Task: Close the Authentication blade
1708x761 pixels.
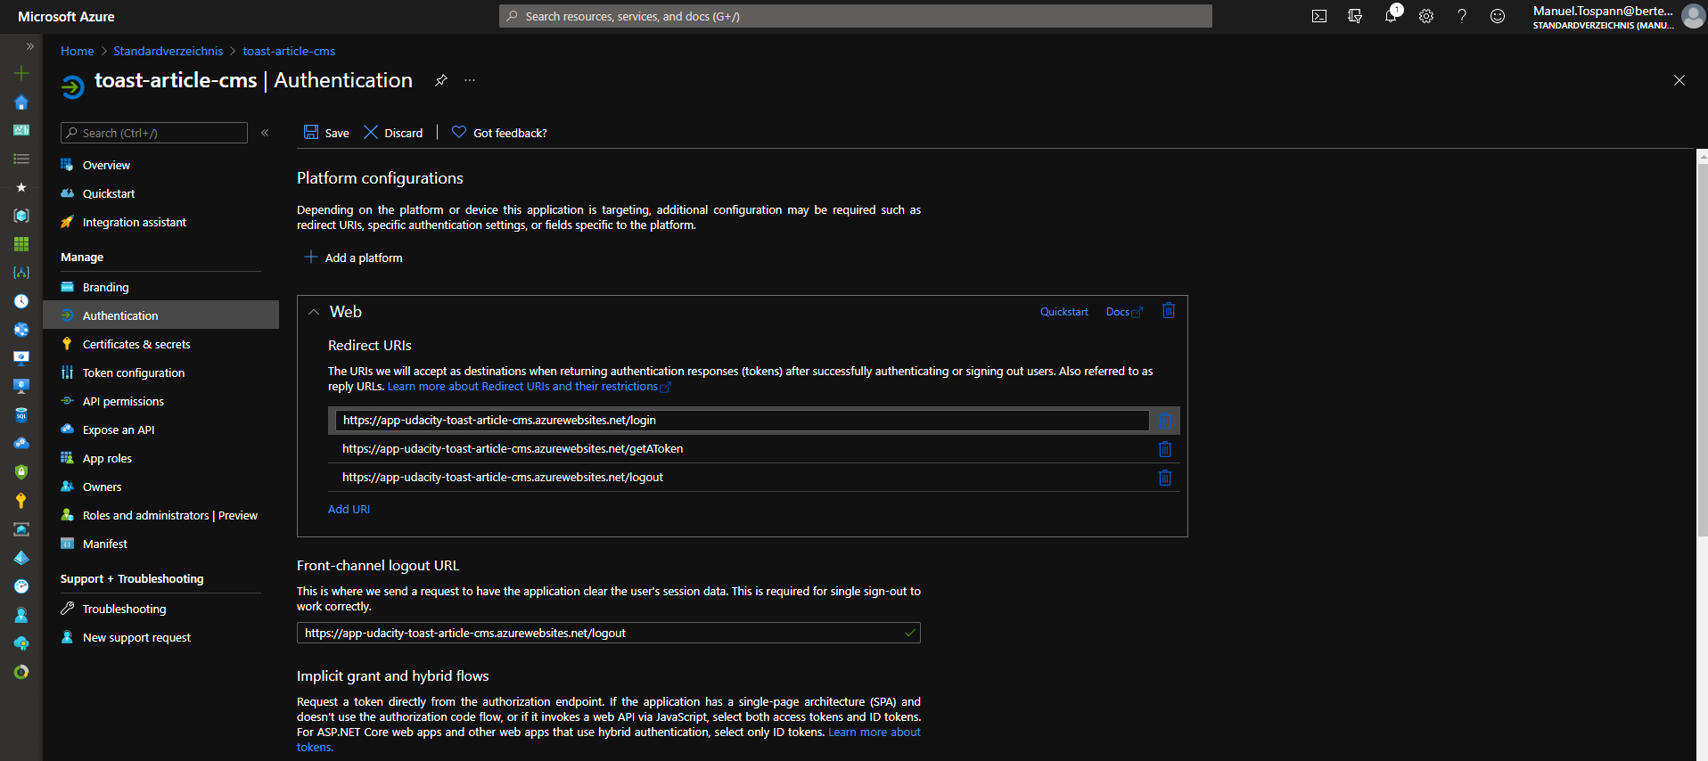Action: 1679,80
